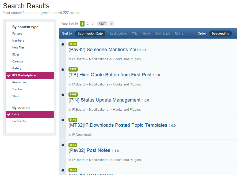Open (PIN) Status Update Management result

pyautogui.click(x=104, y=100)
